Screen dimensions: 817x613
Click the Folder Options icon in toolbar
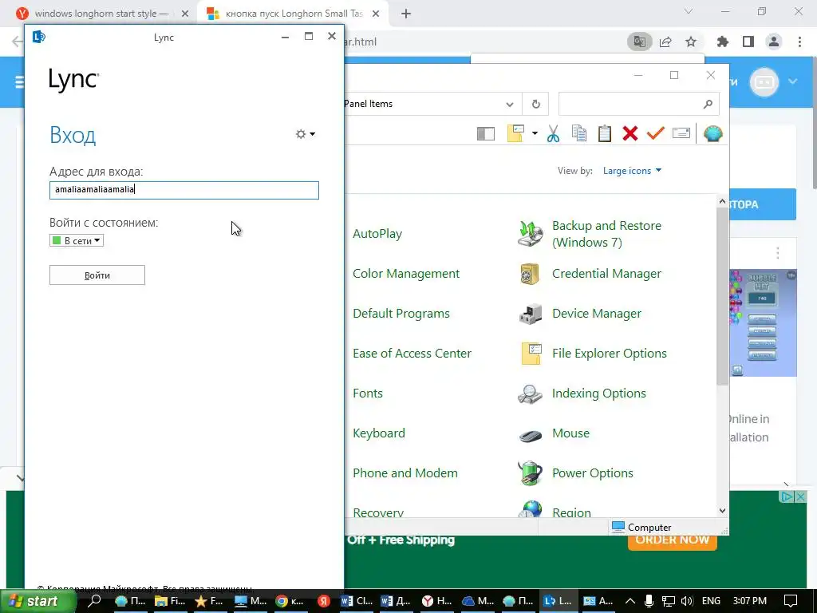click(515, 133)
